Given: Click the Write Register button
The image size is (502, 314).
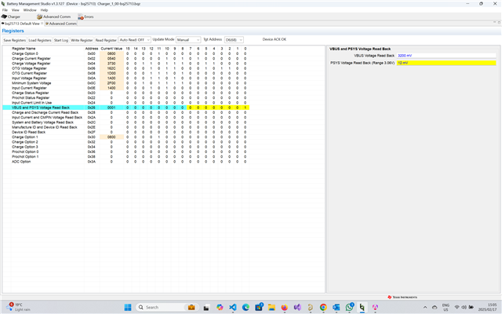Looking at the screenshot, I should click(x=82, y=40).
